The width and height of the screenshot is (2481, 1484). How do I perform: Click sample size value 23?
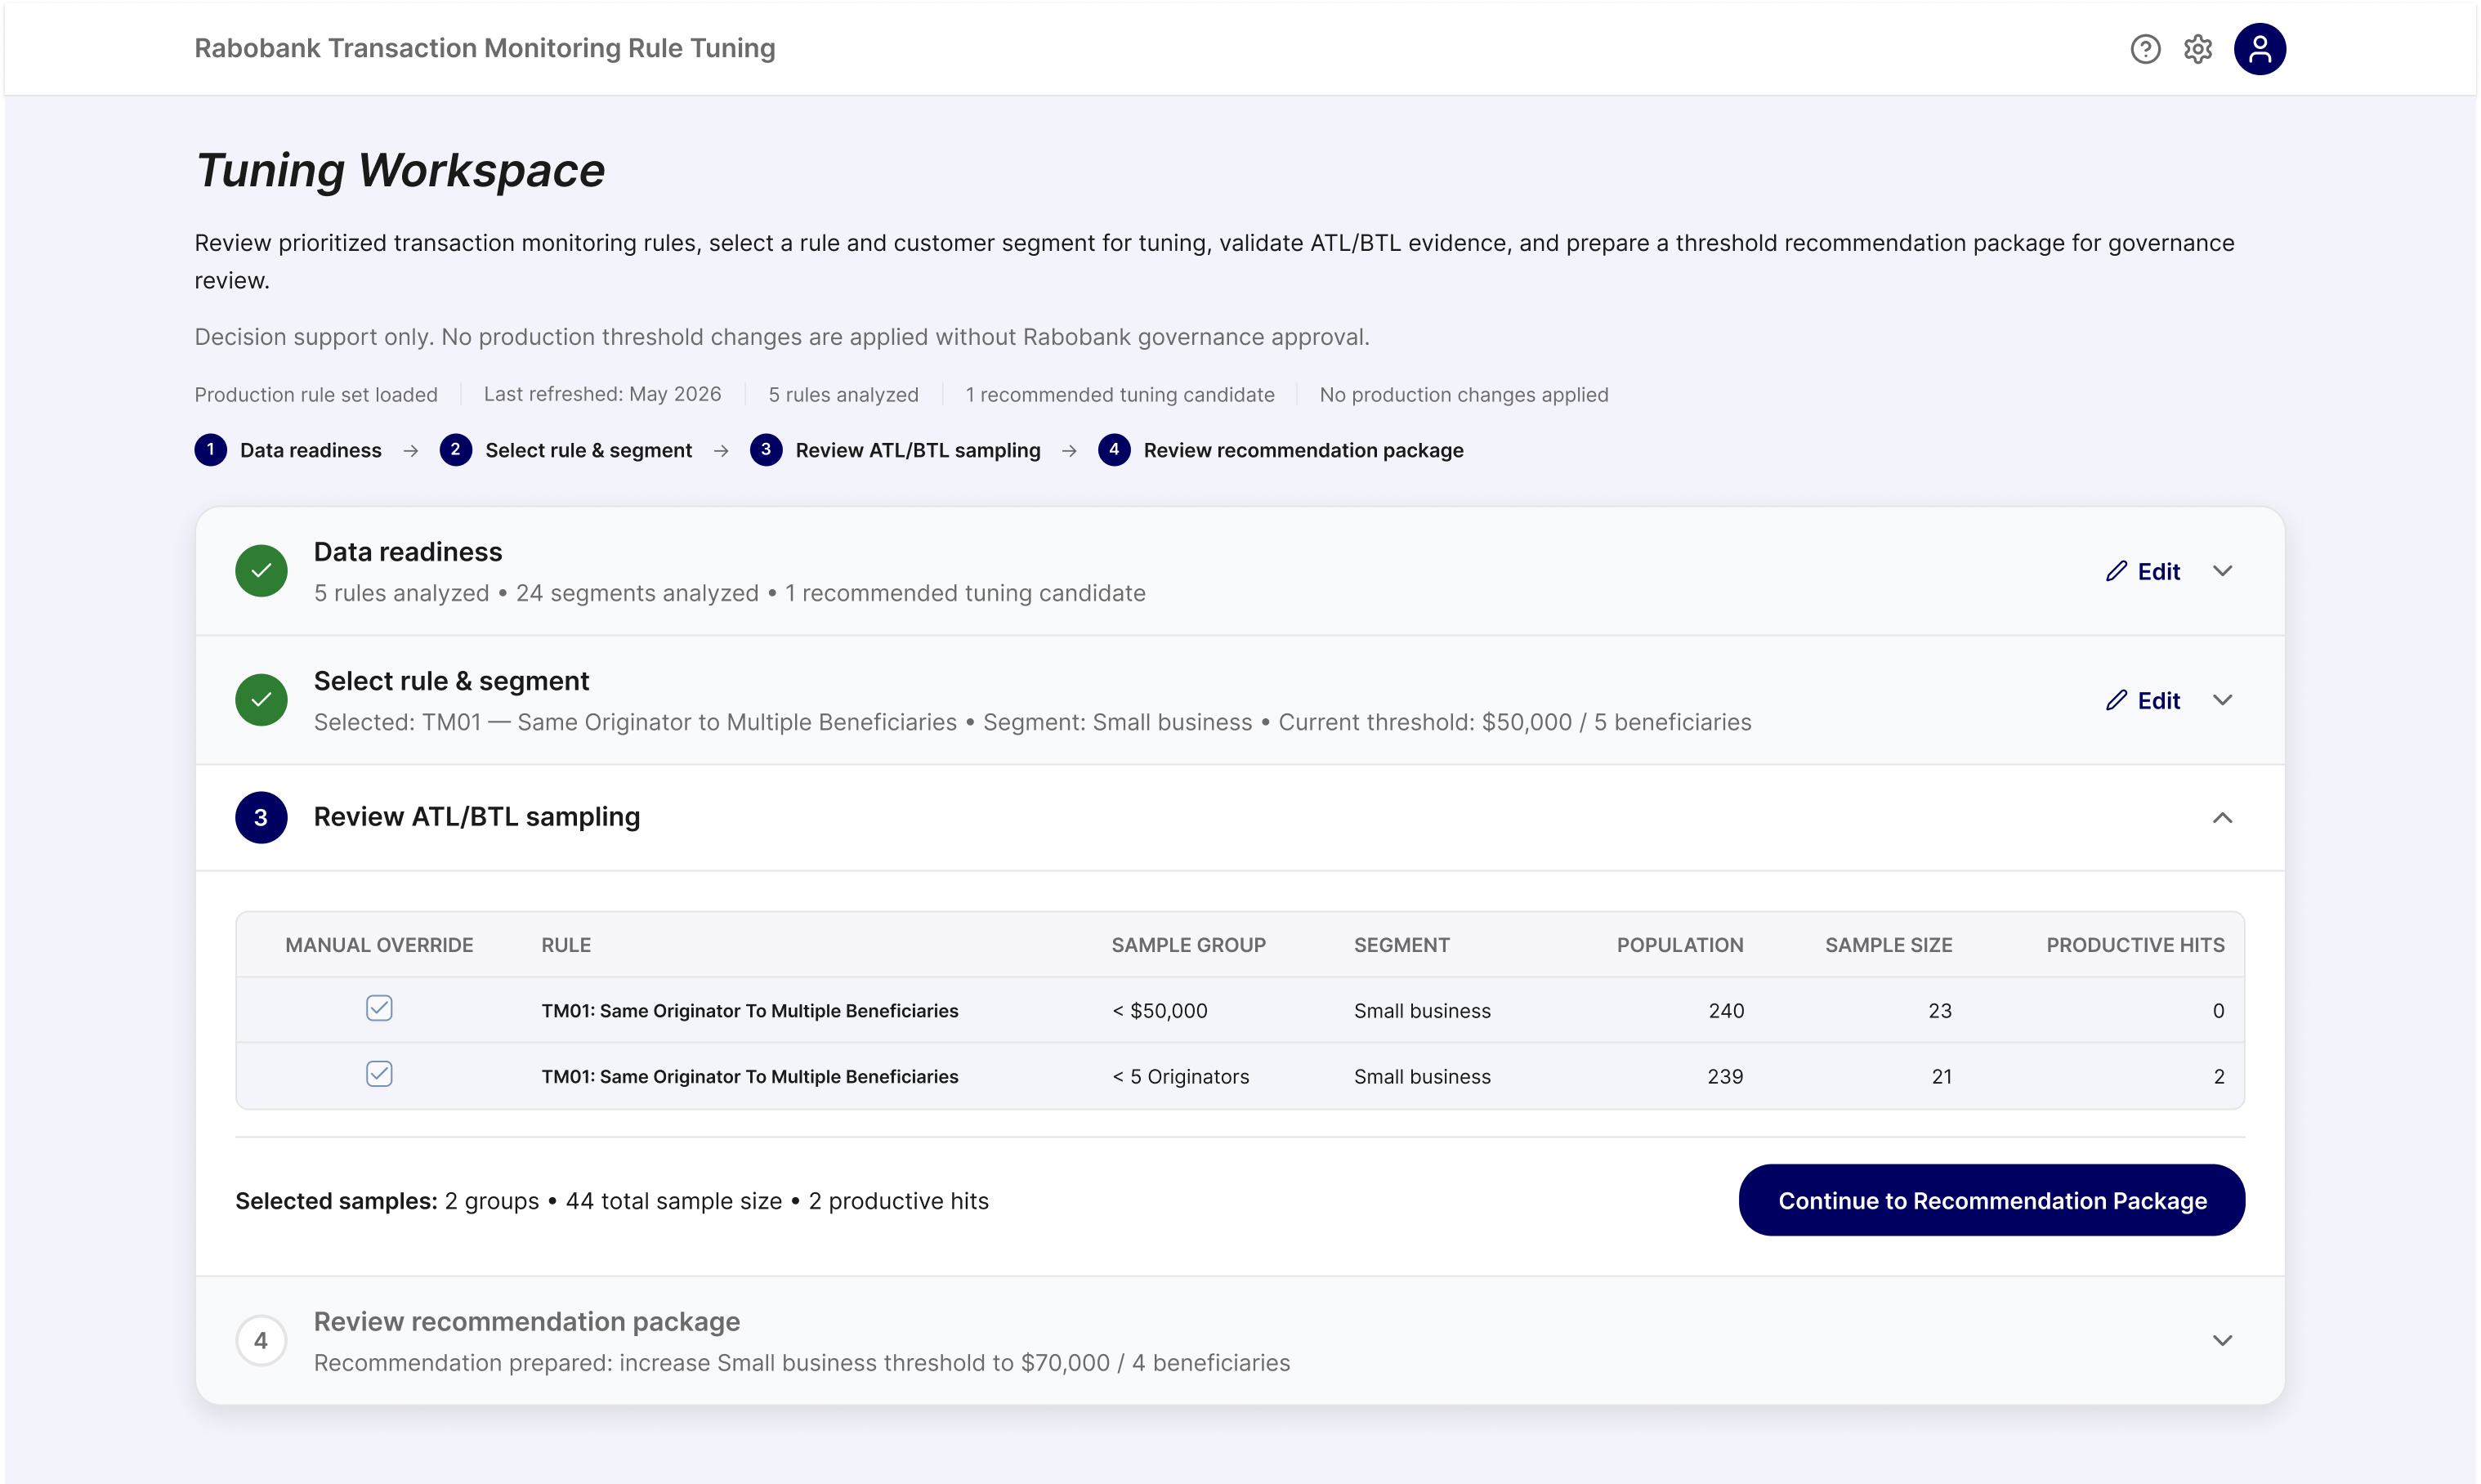point(1940,1011)
